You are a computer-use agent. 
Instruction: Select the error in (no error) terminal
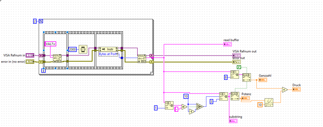point(30,62)
